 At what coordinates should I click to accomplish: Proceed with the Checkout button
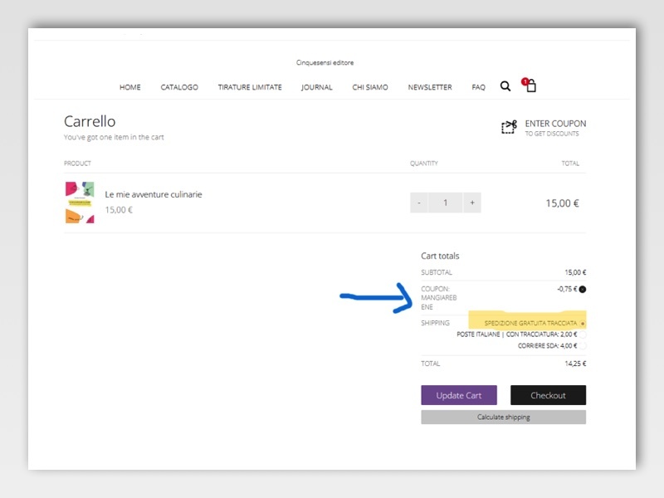pos(548,395)
